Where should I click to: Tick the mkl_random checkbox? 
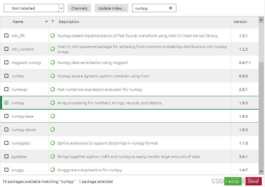pyautogui.click(x=6, y=49)
